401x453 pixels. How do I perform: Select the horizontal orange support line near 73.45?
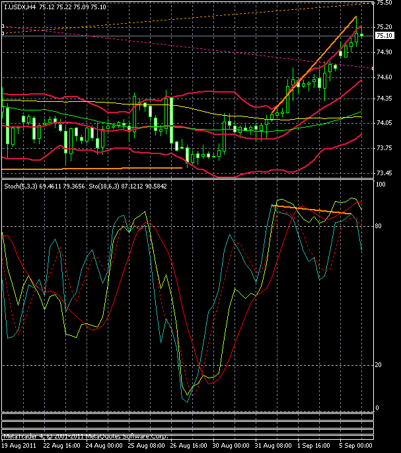(92, 169)
